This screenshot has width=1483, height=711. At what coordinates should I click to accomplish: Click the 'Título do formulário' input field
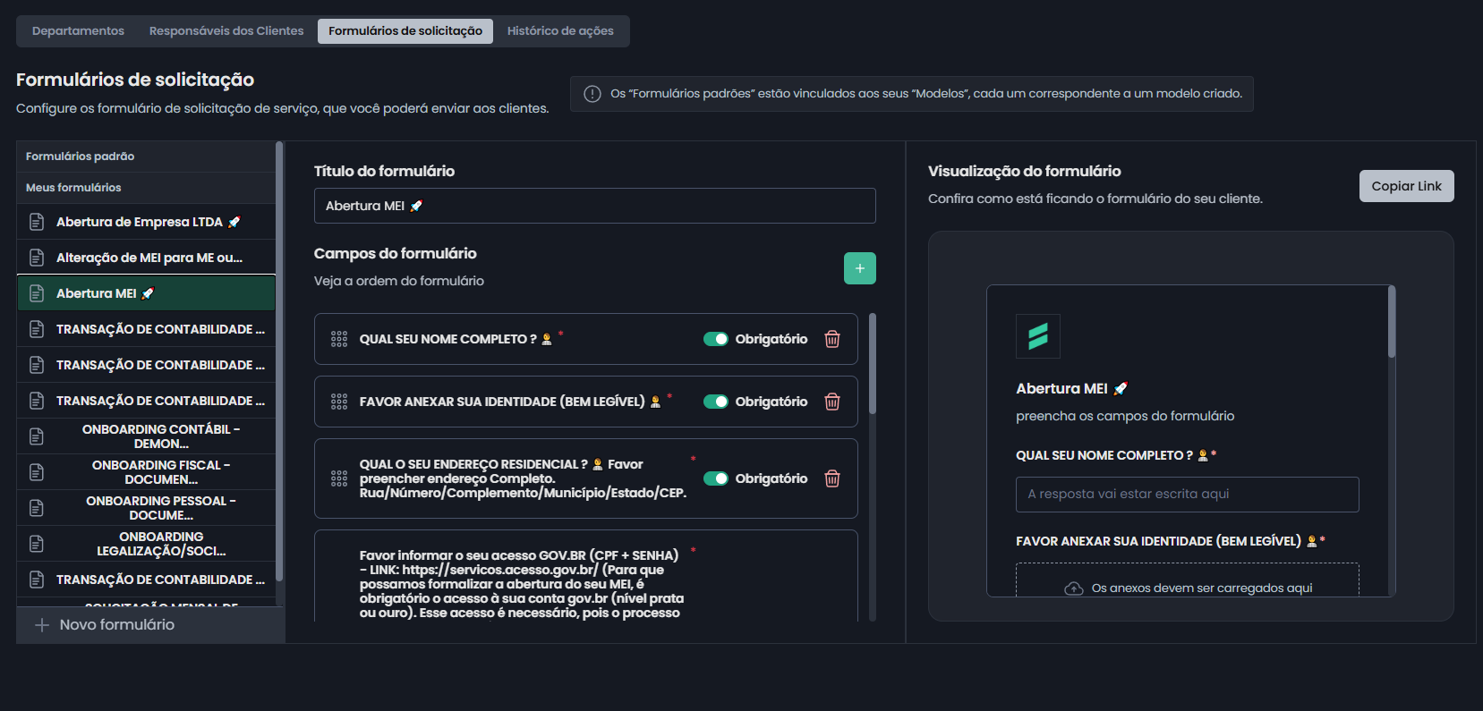594,206
